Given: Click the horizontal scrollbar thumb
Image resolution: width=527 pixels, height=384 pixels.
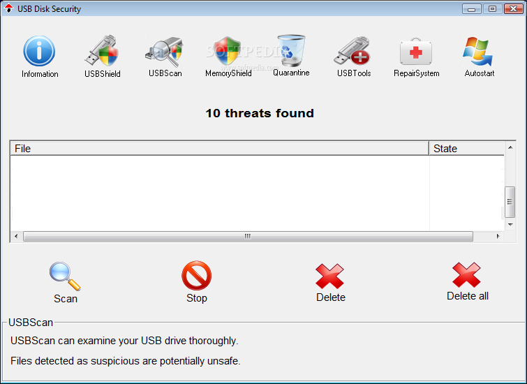Looking at the screenshot, I should pos(248,236).
